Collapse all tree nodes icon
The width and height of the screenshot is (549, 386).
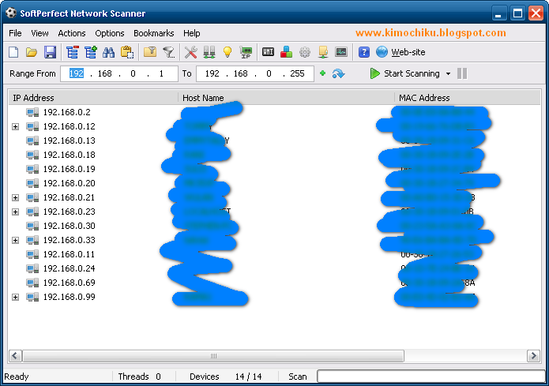click(73, 53)
